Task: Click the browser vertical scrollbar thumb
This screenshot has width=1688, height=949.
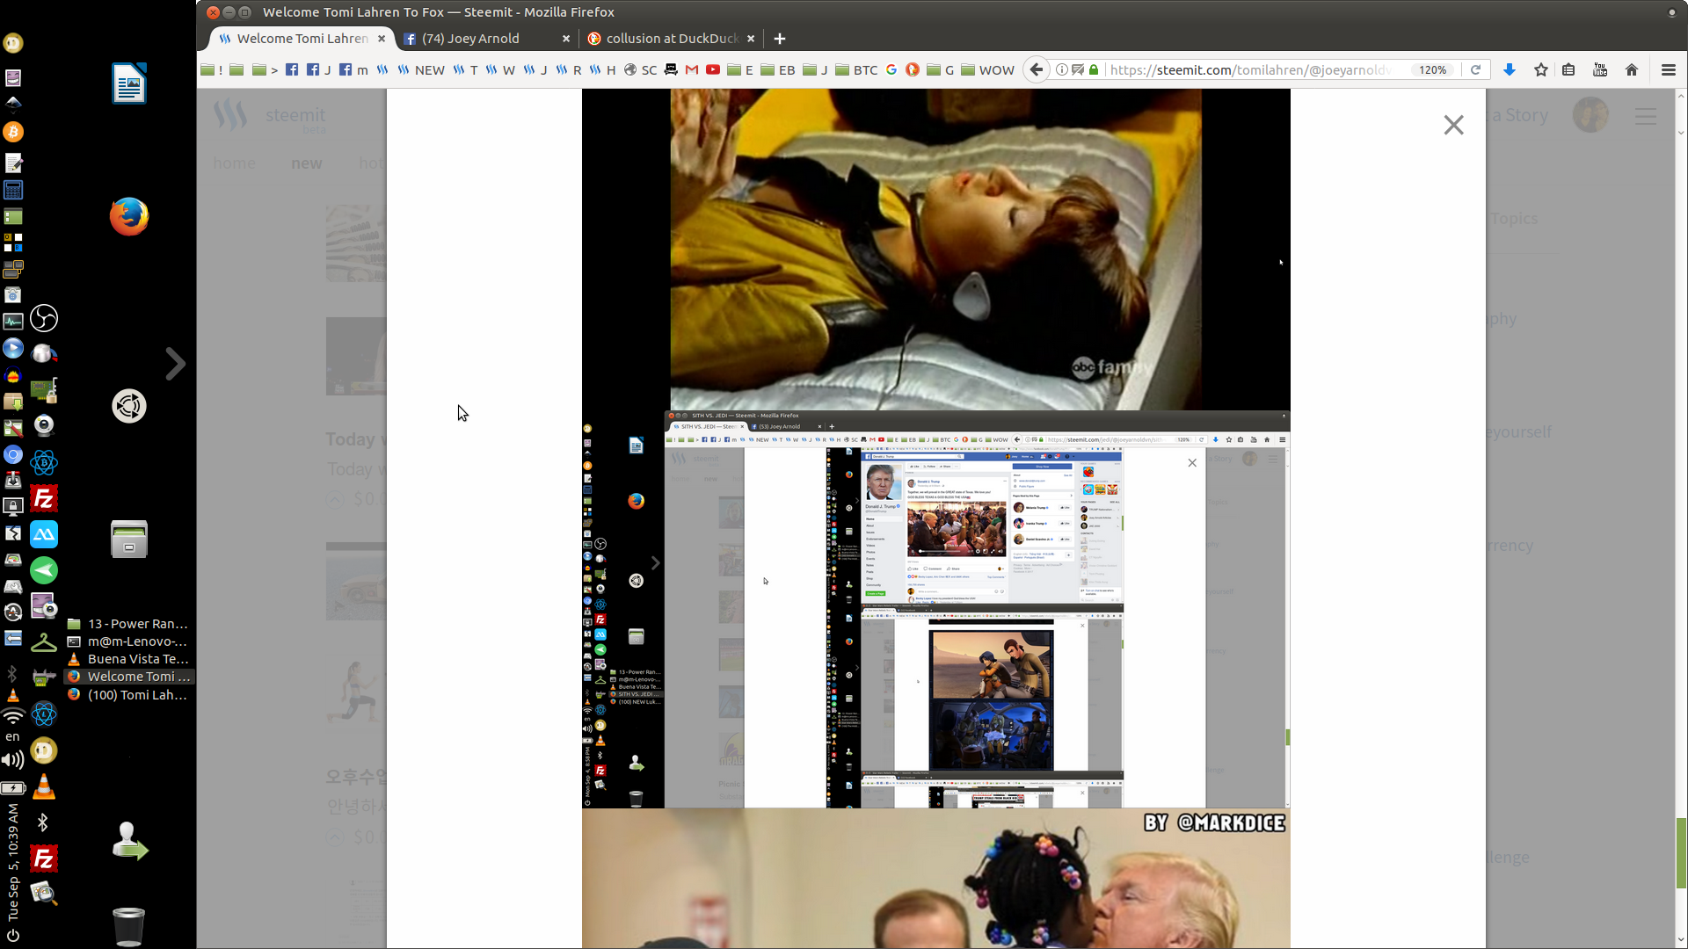Action: pos(1681,852)
